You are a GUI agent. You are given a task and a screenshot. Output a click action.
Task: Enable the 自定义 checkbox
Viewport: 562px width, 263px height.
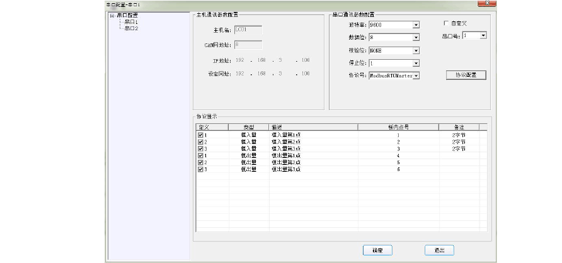point(446,23)
